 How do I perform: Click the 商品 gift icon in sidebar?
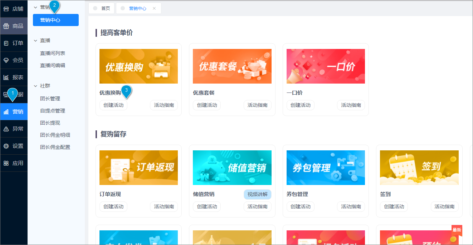click(x=6, y=26)
